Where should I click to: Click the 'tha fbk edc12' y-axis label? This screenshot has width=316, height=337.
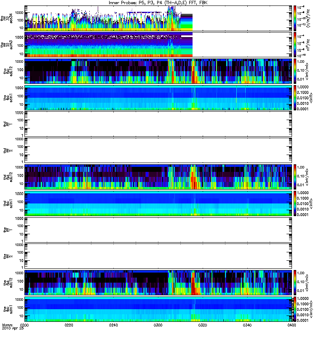point(8,71)
